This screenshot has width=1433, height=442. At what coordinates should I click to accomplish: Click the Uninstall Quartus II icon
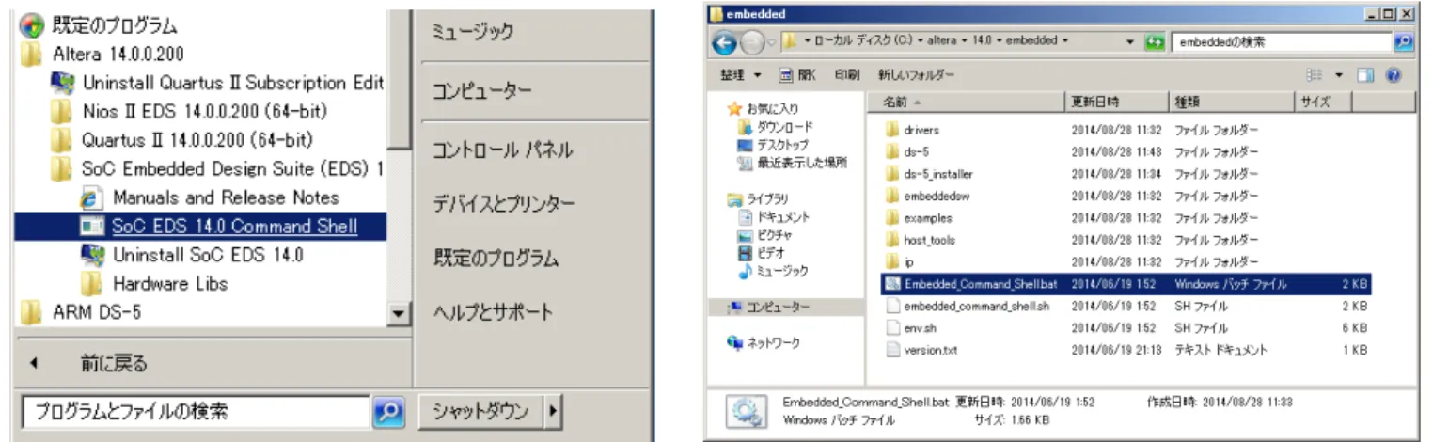(63, 83)
